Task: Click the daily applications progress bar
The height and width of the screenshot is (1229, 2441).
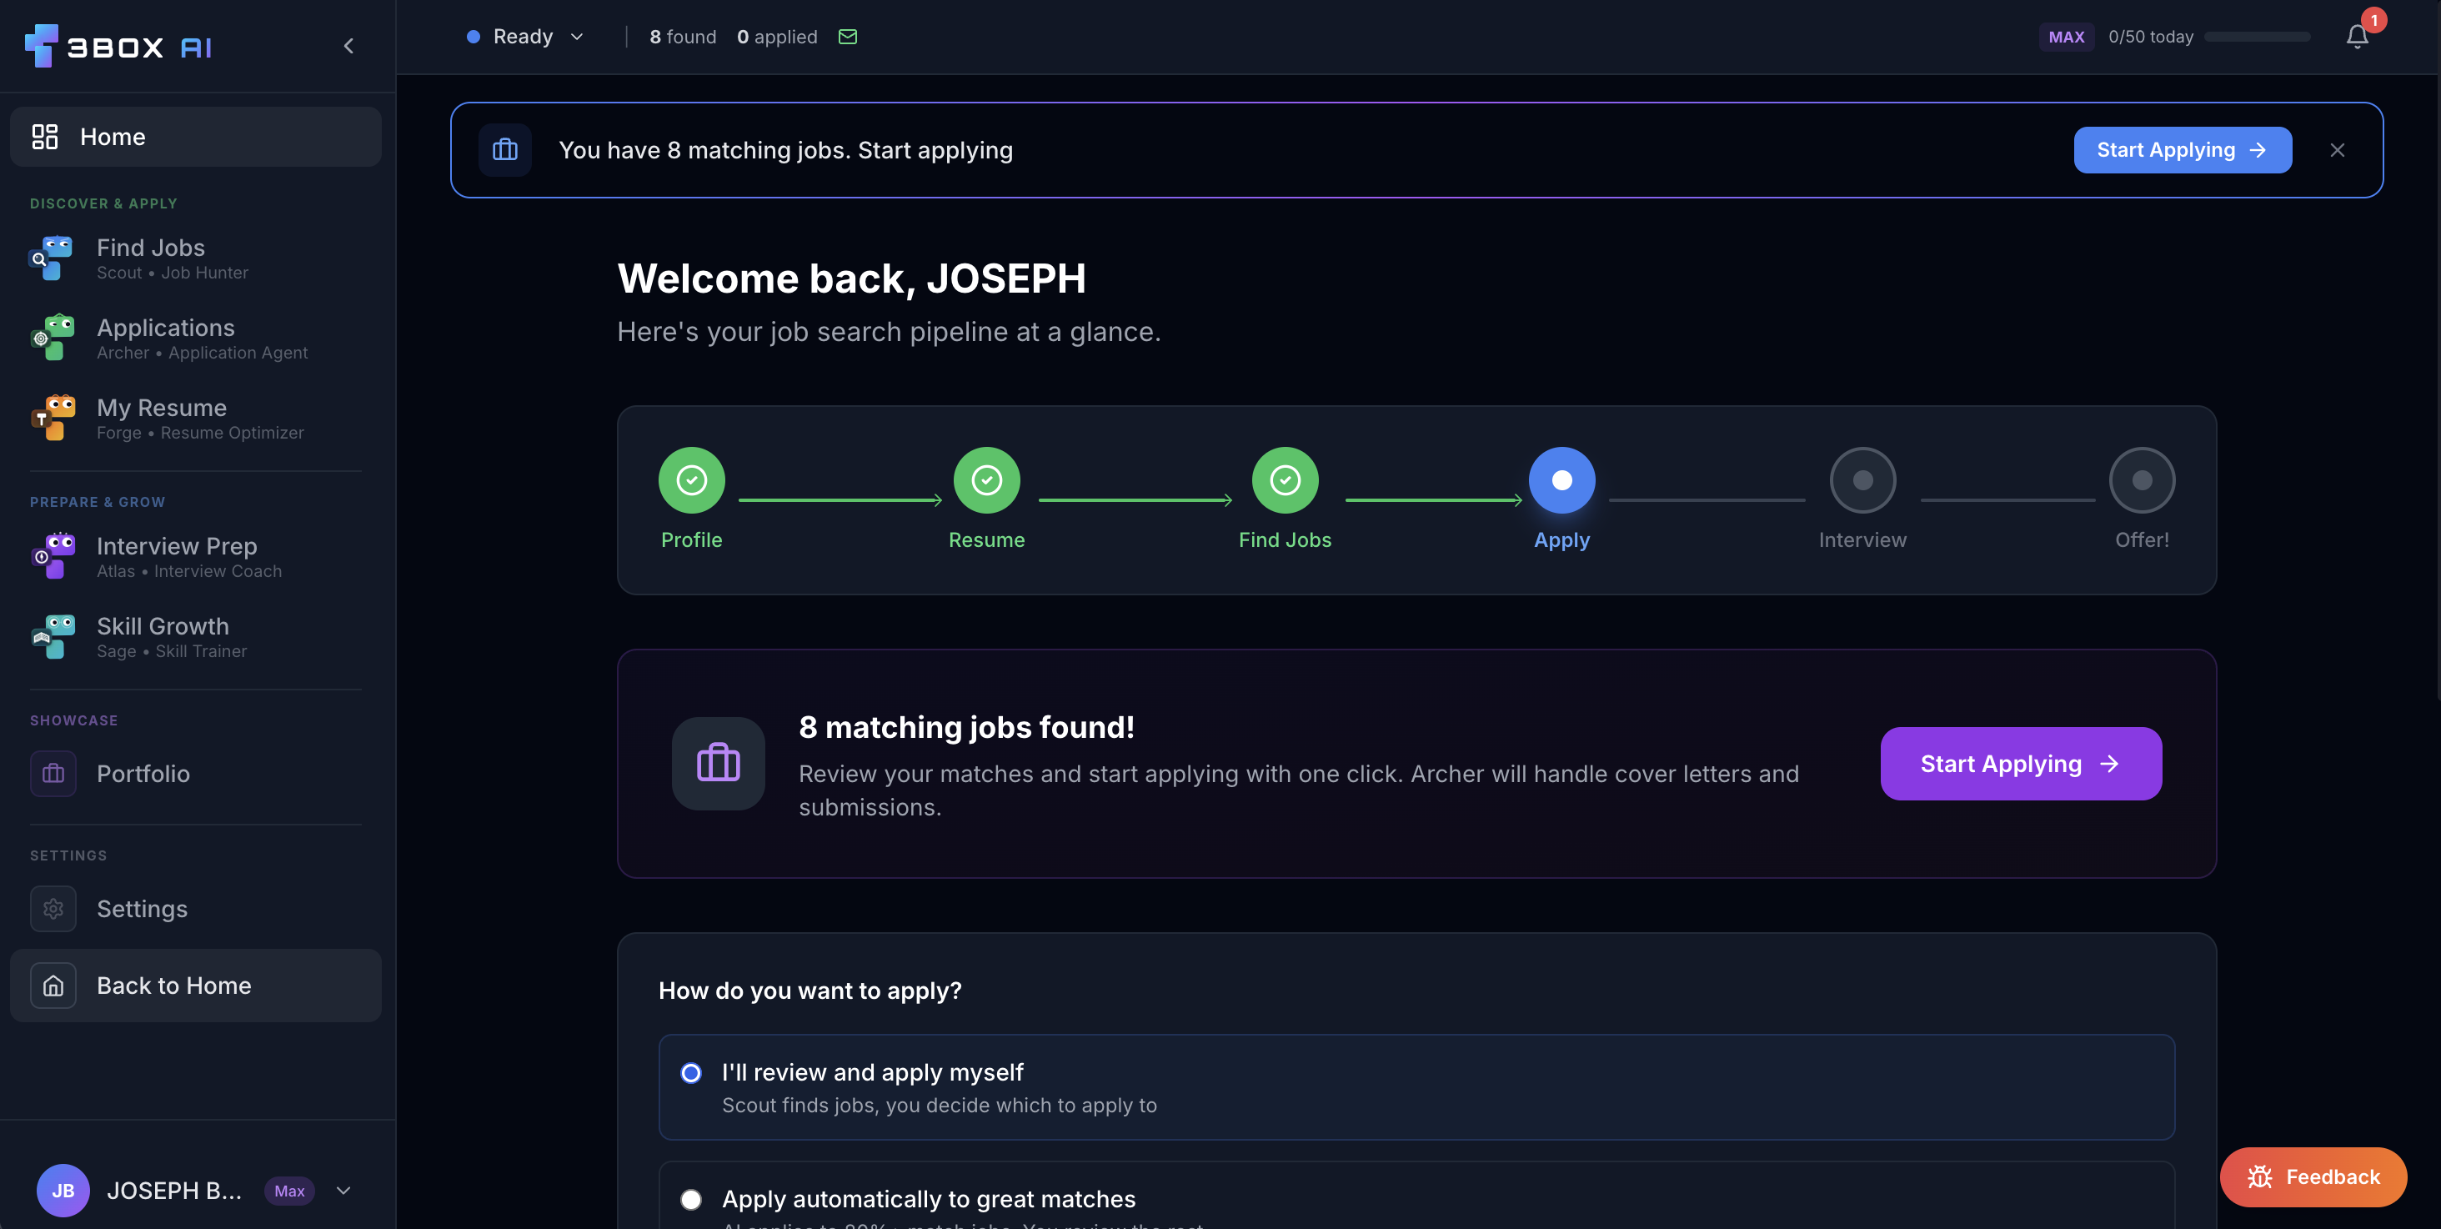Action: point(2256,37)
